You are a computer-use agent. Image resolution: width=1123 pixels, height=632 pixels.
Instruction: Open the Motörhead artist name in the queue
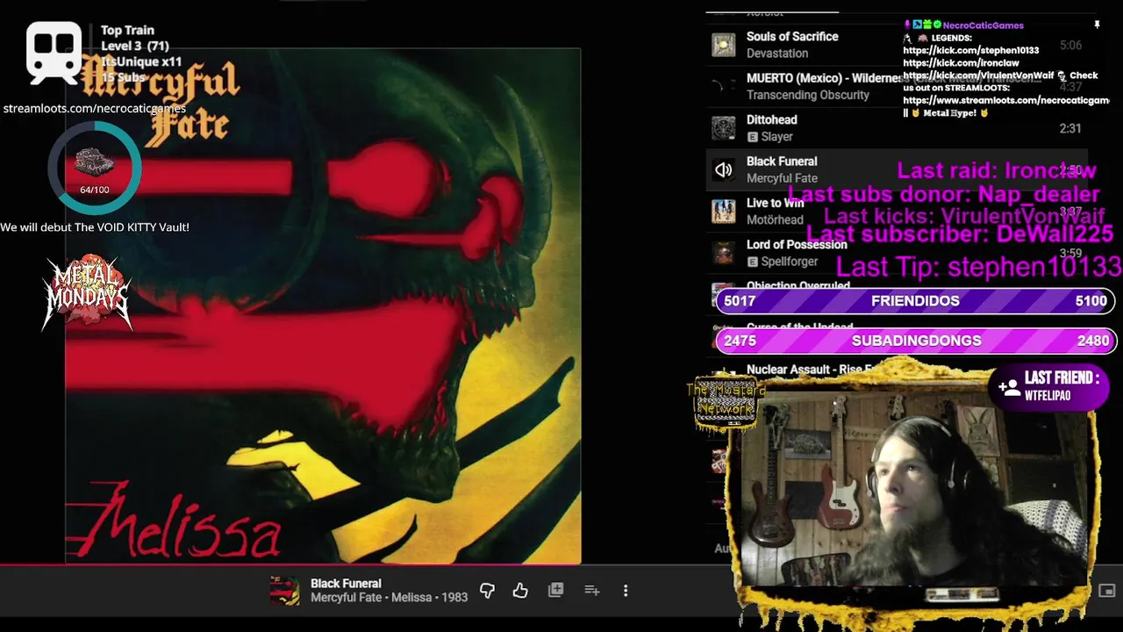pos(775,220)
